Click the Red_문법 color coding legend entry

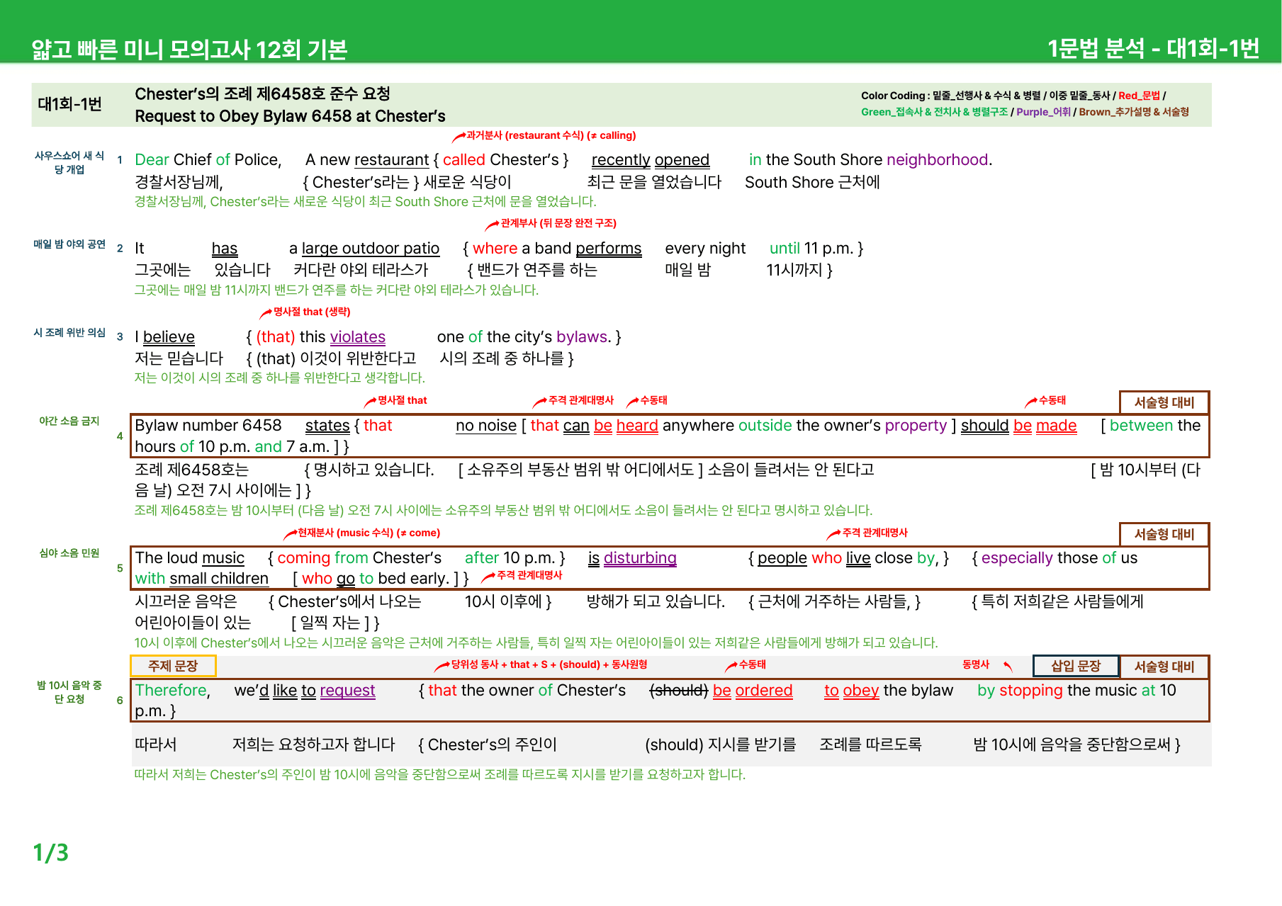(1139, 96)
